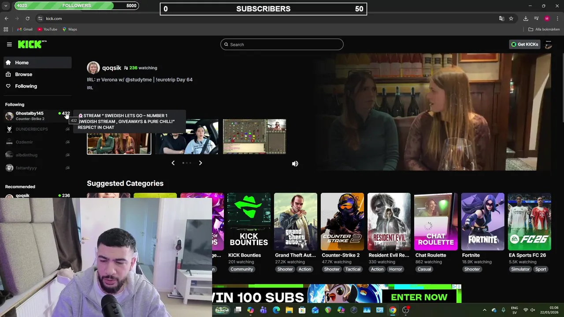Open KICK Bounties category

point(249,221)
